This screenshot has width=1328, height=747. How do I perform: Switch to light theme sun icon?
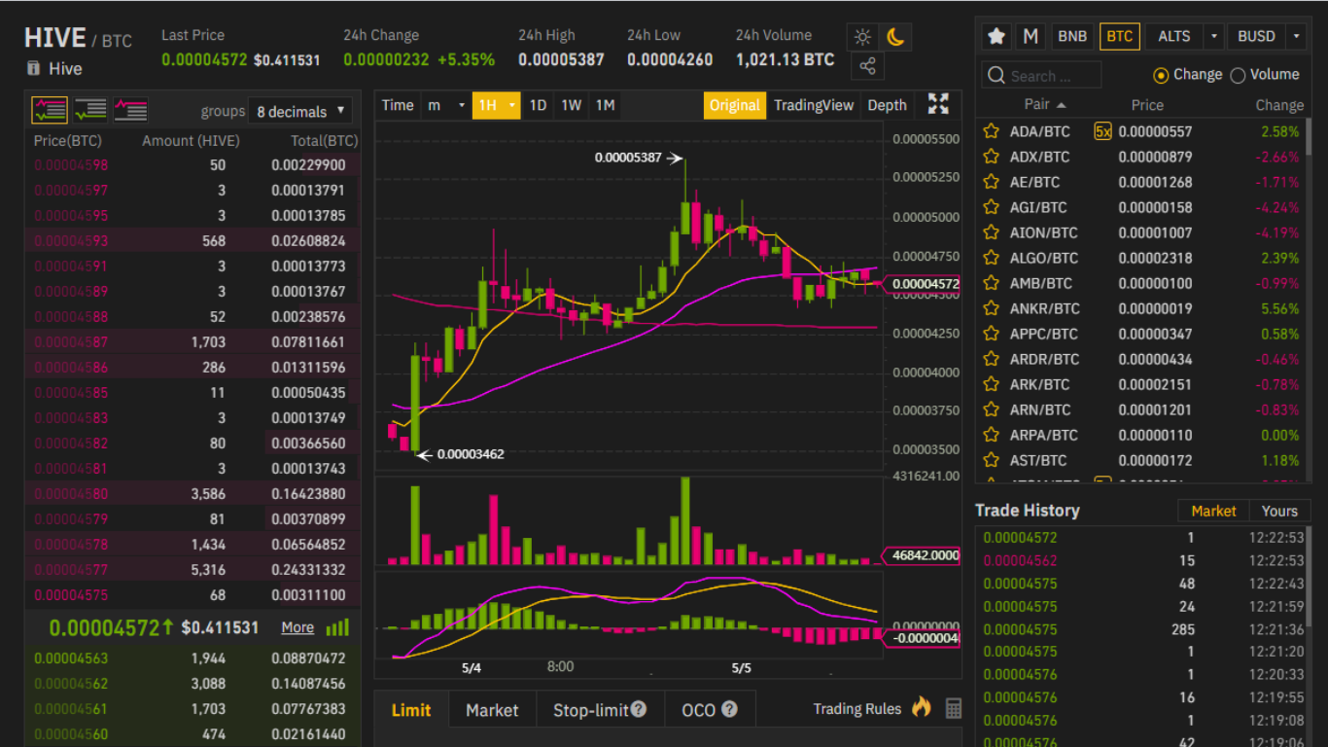863,38
